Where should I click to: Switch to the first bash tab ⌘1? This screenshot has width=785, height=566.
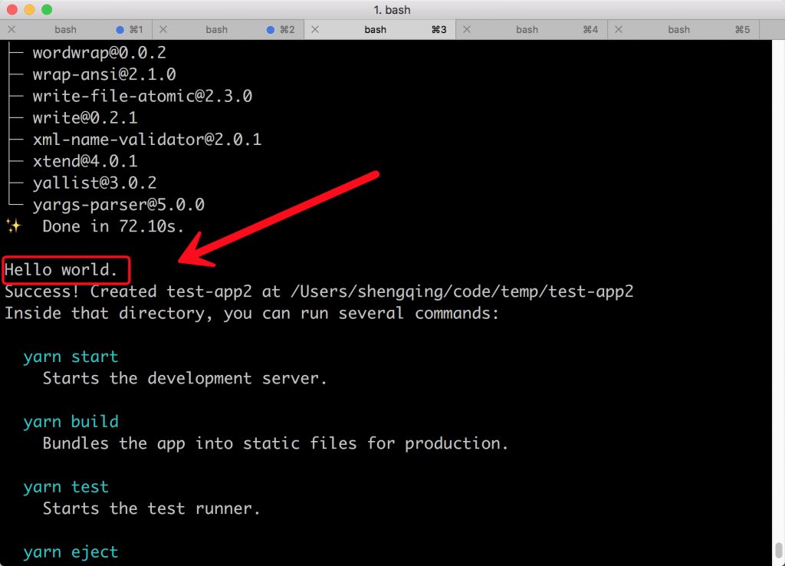click(x=66, y=30)
